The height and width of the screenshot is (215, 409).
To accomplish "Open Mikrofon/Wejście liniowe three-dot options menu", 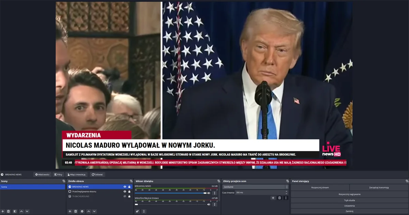I will pyautogui.click(x=214, y=204).
